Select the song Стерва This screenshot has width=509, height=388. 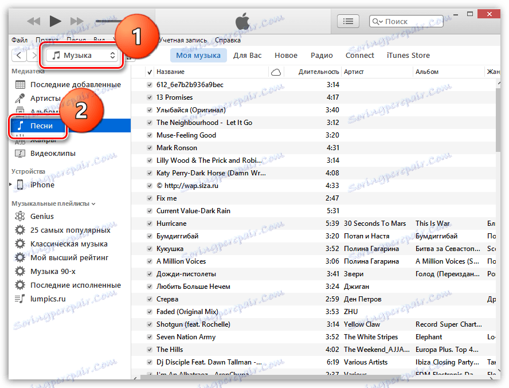[167, 299]
